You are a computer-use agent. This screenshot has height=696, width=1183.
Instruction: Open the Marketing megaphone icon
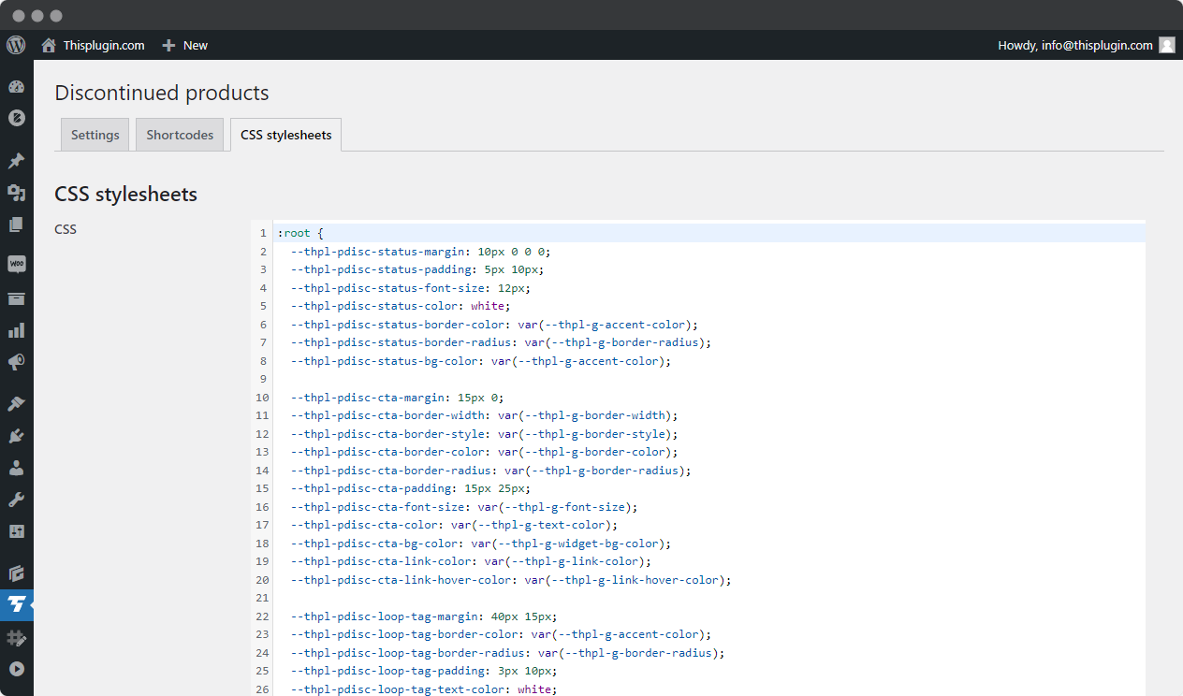(16, 362)
